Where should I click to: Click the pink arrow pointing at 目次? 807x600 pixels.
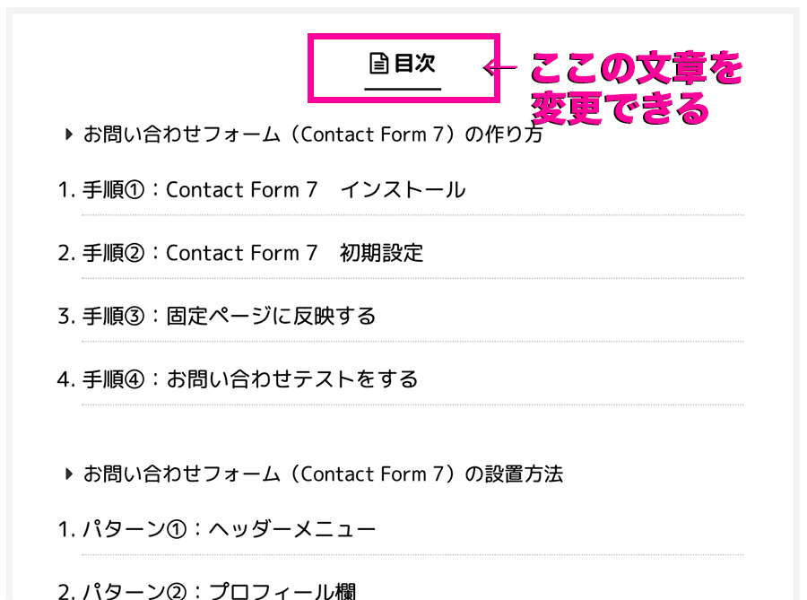[499, 67]
